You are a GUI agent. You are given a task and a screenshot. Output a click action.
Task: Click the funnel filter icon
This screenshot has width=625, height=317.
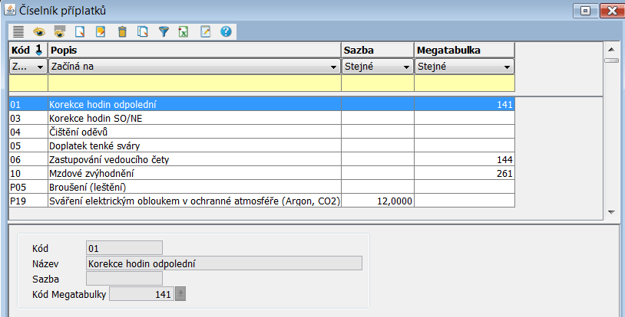point(163,31)
